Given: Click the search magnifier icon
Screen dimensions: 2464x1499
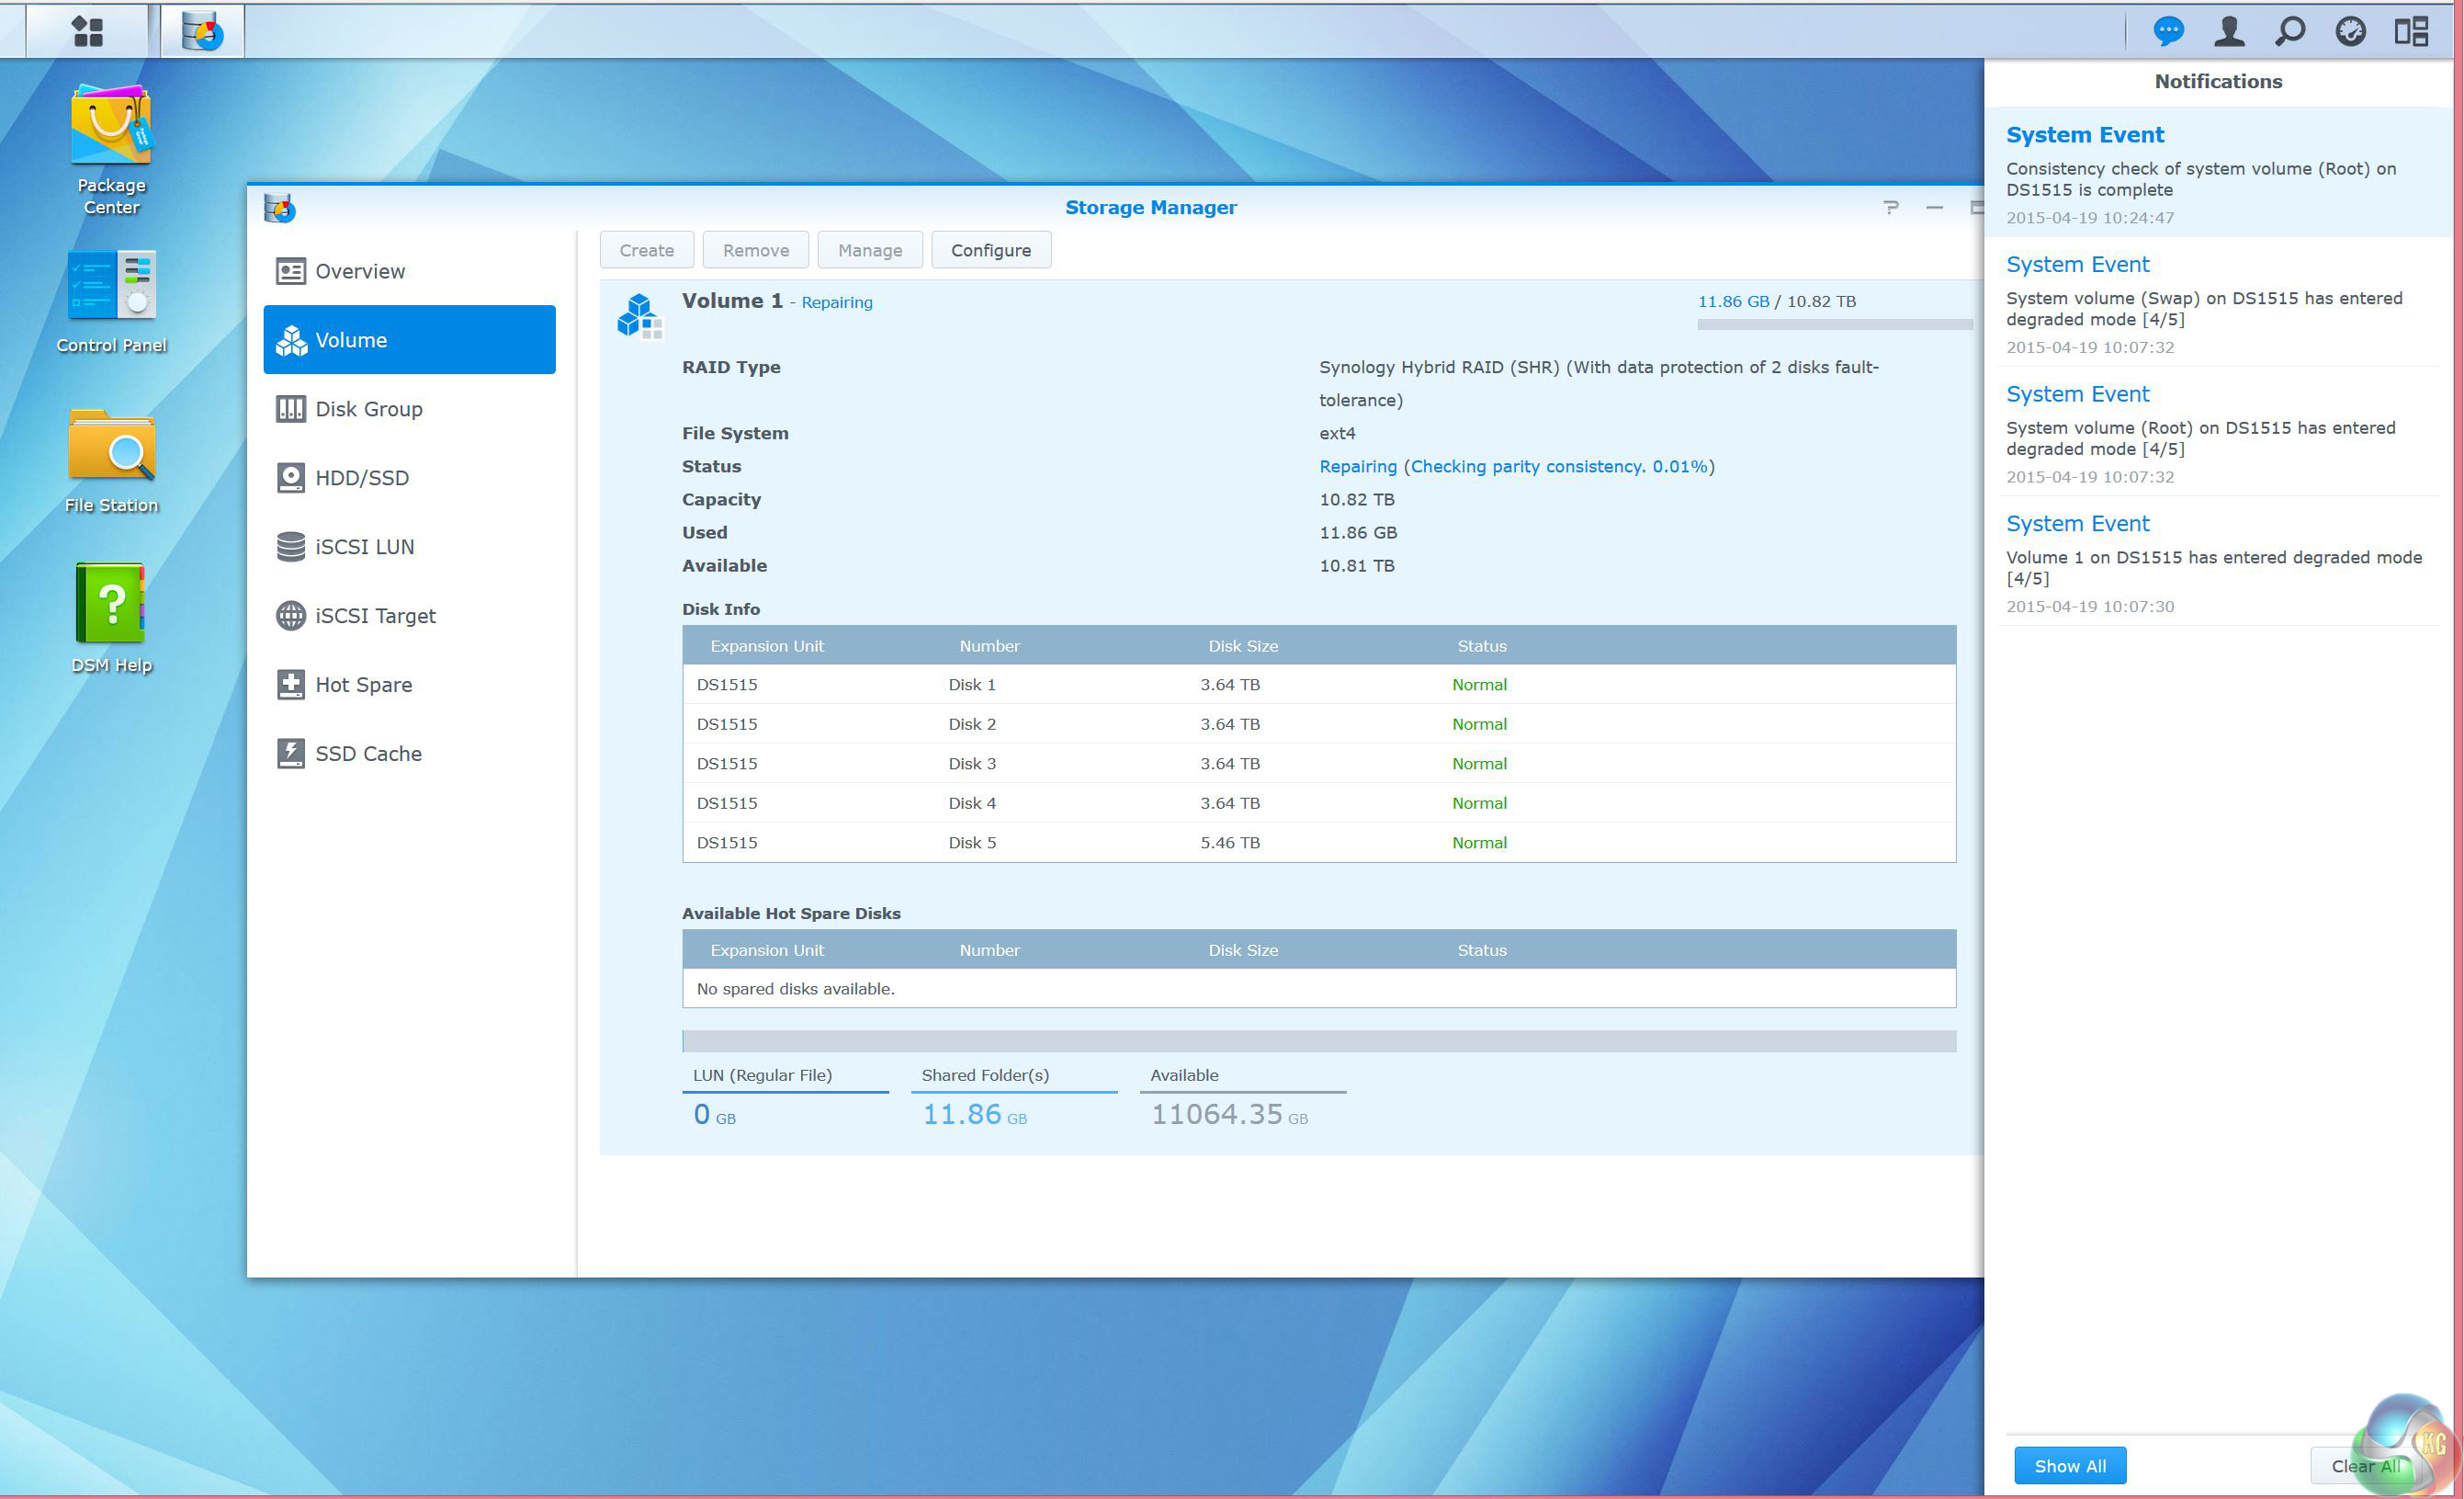Looking at the screenshot, I should point(2289,31).
